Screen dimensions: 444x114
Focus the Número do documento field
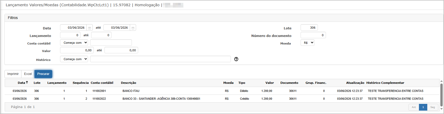(313, 35)
